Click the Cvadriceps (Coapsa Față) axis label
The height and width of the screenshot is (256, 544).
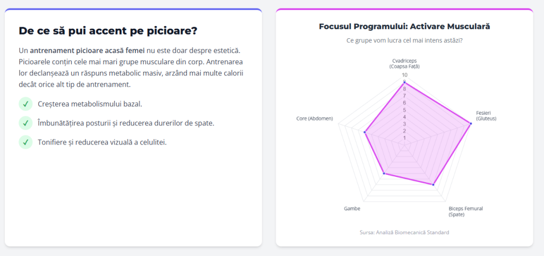tap(404, 64)
